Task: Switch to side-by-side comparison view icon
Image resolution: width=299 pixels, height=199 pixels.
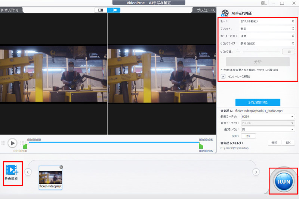Action: pyautogui.click(x=114, y=10)
